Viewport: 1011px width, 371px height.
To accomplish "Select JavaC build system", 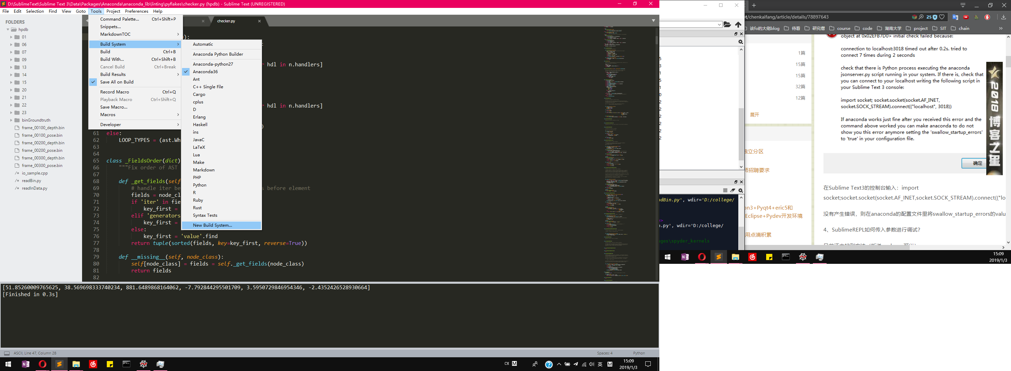I will pos(221,140).
